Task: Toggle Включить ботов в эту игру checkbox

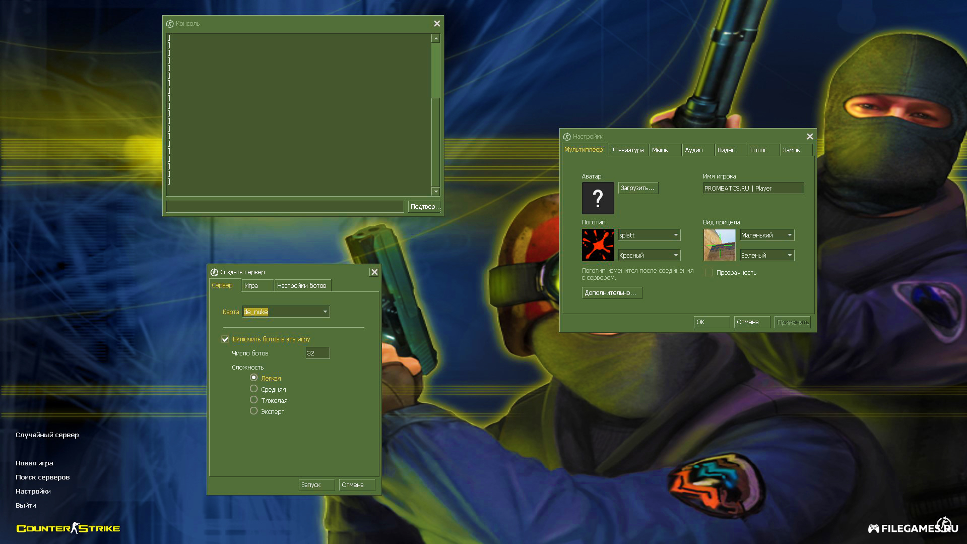Action: (x=225, y=339)
